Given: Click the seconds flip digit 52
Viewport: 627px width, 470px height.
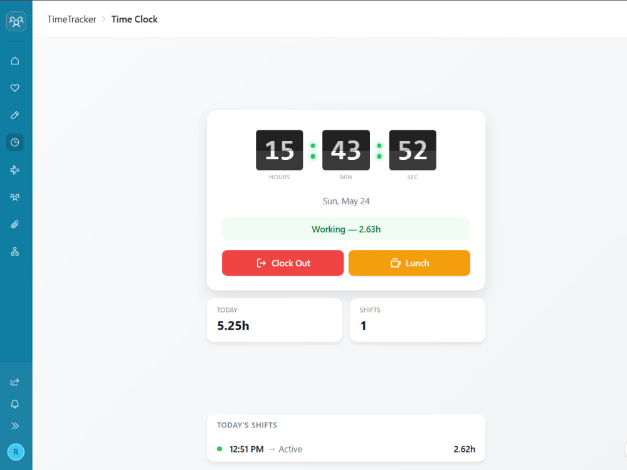Looking at the screenshot, I should [413, 150].
